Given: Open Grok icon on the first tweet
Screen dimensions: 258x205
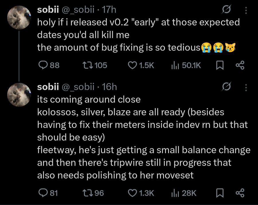Looking at the screenshot, I should tap(225, 11).
